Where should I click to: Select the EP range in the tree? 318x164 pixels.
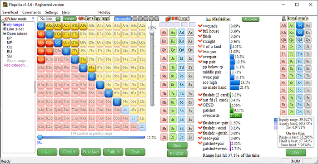(x=9, y=38)
